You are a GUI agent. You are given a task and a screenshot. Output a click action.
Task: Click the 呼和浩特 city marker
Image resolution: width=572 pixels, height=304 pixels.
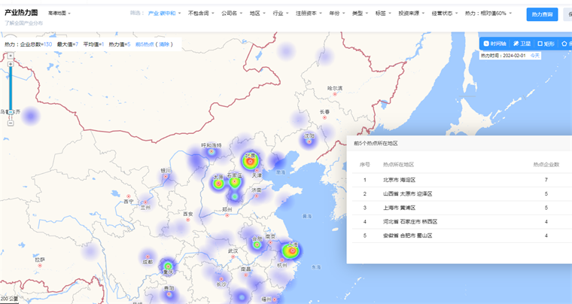tap(211, 151)
